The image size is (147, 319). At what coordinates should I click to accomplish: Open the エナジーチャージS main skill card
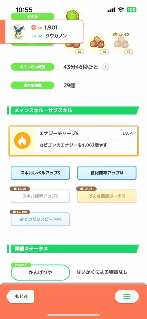point(73,141)
